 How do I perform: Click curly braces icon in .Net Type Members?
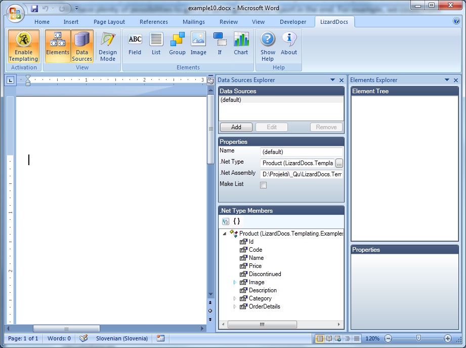pos(237,221)
